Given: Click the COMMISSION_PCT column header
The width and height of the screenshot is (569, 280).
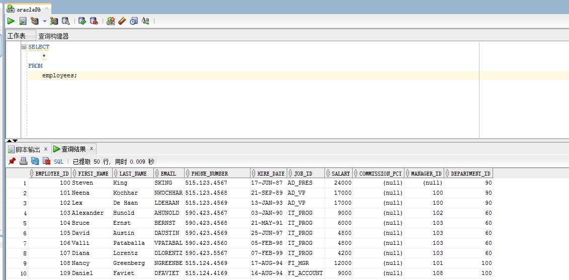Looking at the screenshot, I should pos(378,174).
